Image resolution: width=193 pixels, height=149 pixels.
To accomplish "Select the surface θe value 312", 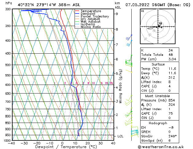I will tap(172, 78).
